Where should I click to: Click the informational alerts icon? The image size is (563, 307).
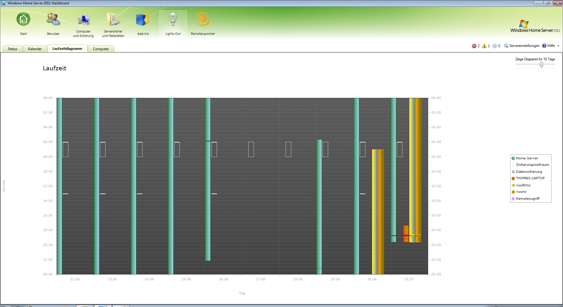coord(495,46)
